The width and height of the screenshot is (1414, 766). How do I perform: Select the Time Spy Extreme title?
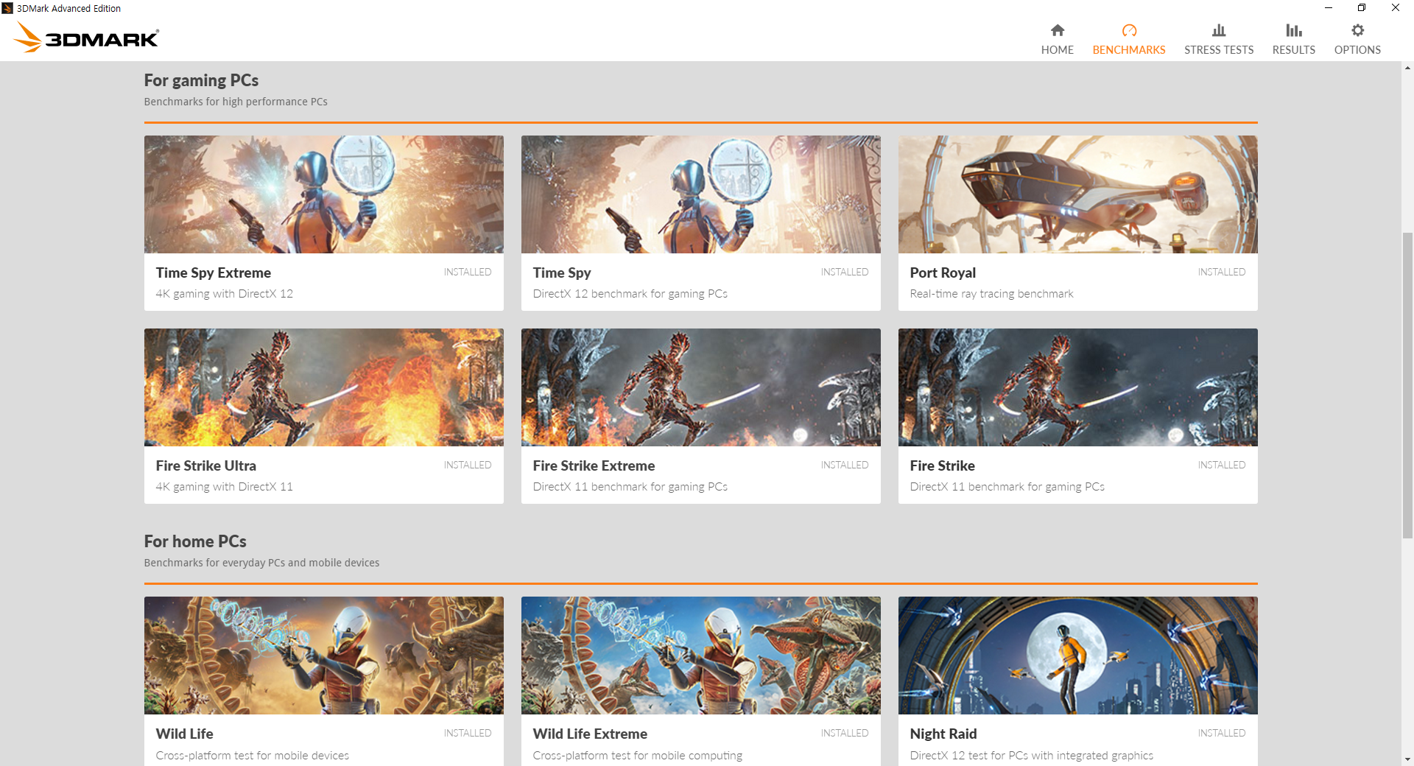(x=214, y=273)
